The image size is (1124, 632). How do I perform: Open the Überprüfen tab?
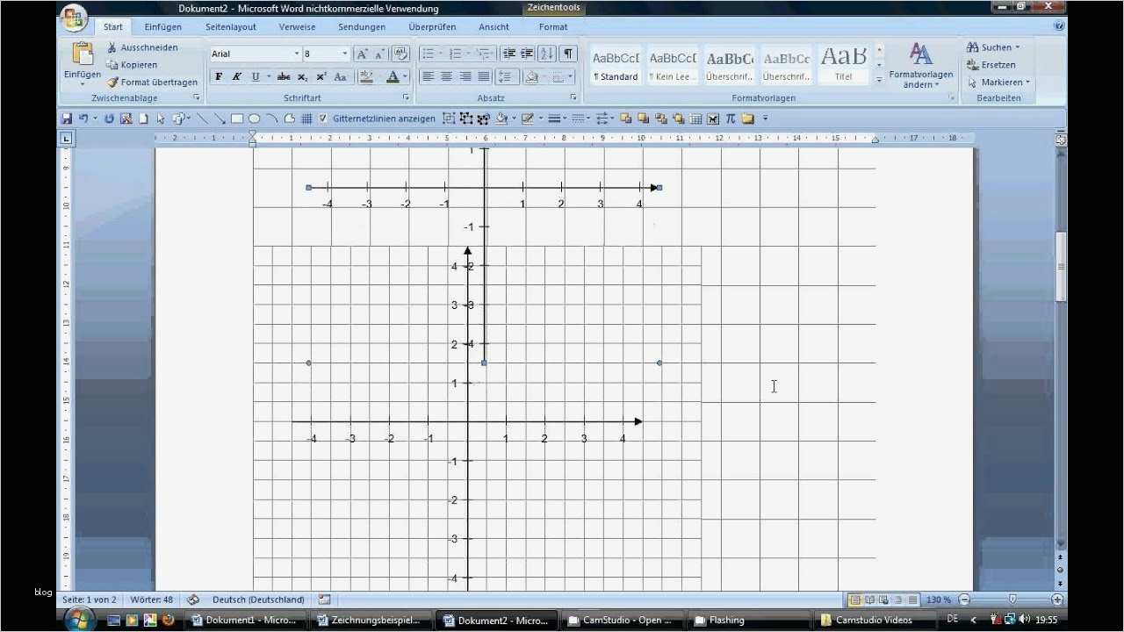(432, 27)
